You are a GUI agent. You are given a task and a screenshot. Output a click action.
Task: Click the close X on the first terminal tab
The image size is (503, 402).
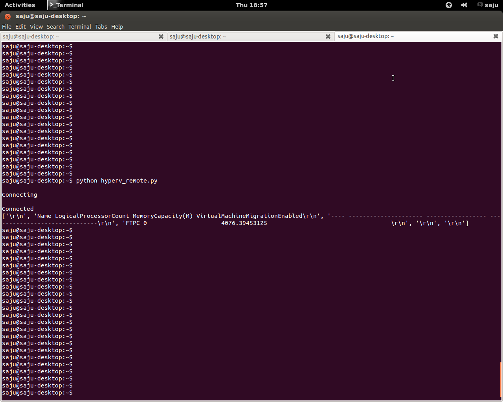click(x=161, y=36)
